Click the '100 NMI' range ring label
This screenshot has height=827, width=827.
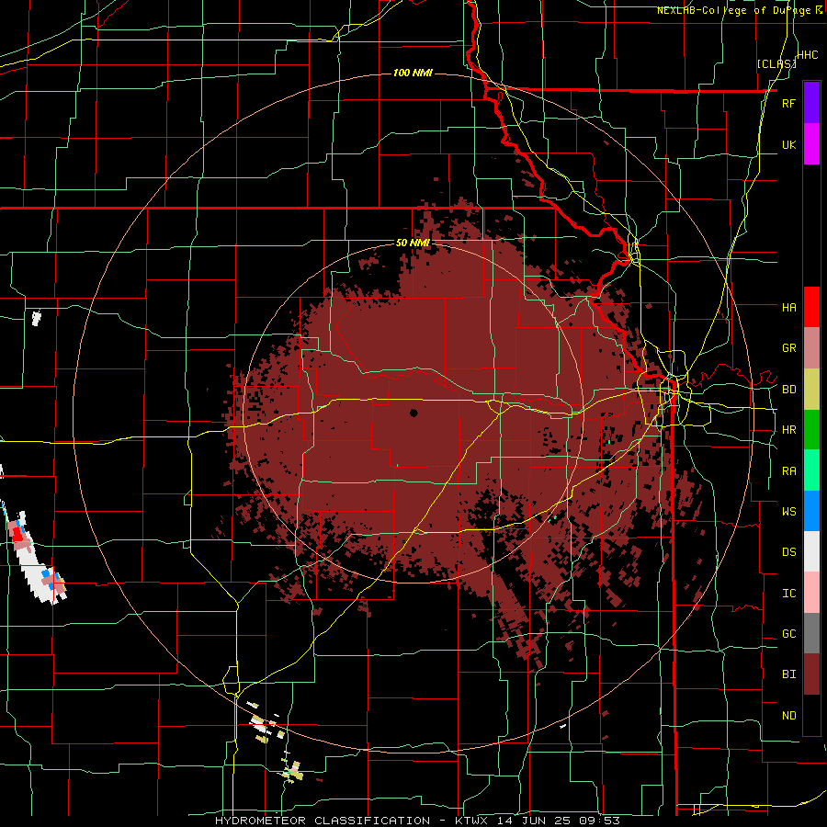tap(413, 73)
